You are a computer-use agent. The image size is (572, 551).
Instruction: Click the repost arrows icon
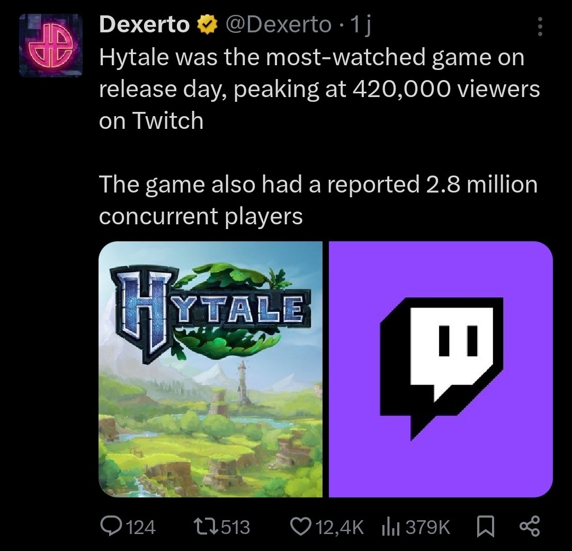(203, 526)
